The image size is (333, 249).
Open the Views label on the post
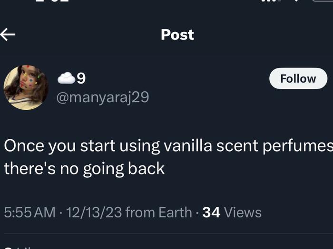point(243,212)
